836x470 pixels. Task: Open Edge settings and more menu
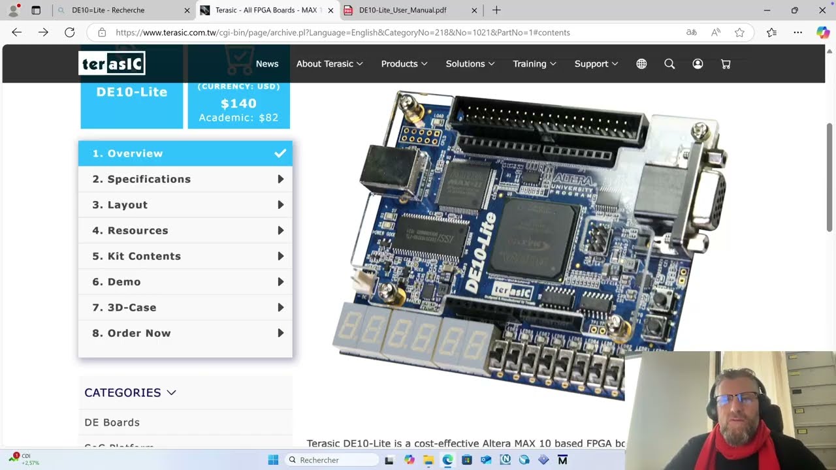(x=797, y=32)
